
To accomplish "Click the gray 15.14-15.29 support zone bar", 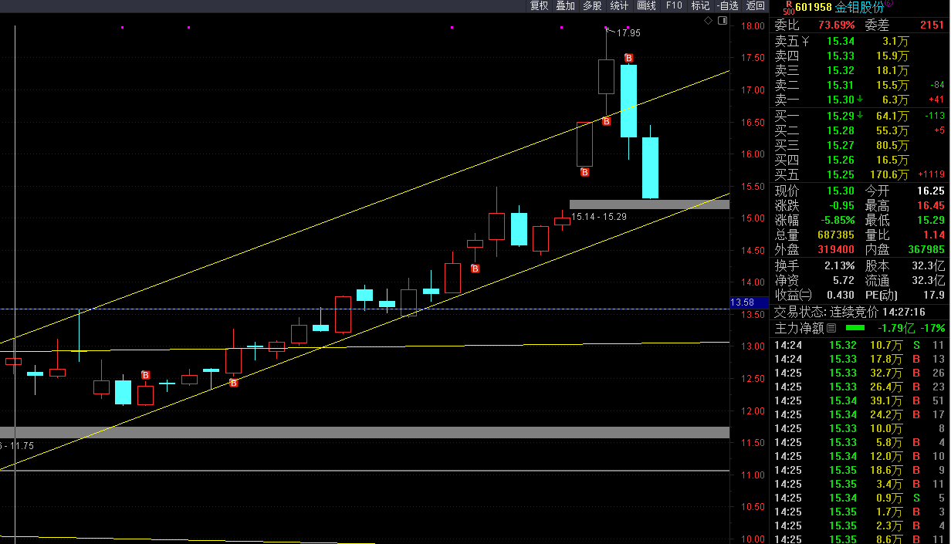I will (649, 204).
